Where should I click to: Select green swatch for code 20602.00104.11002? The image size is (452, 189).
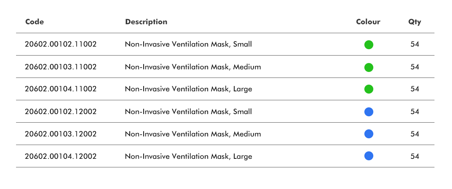click(x=369, y=89)
